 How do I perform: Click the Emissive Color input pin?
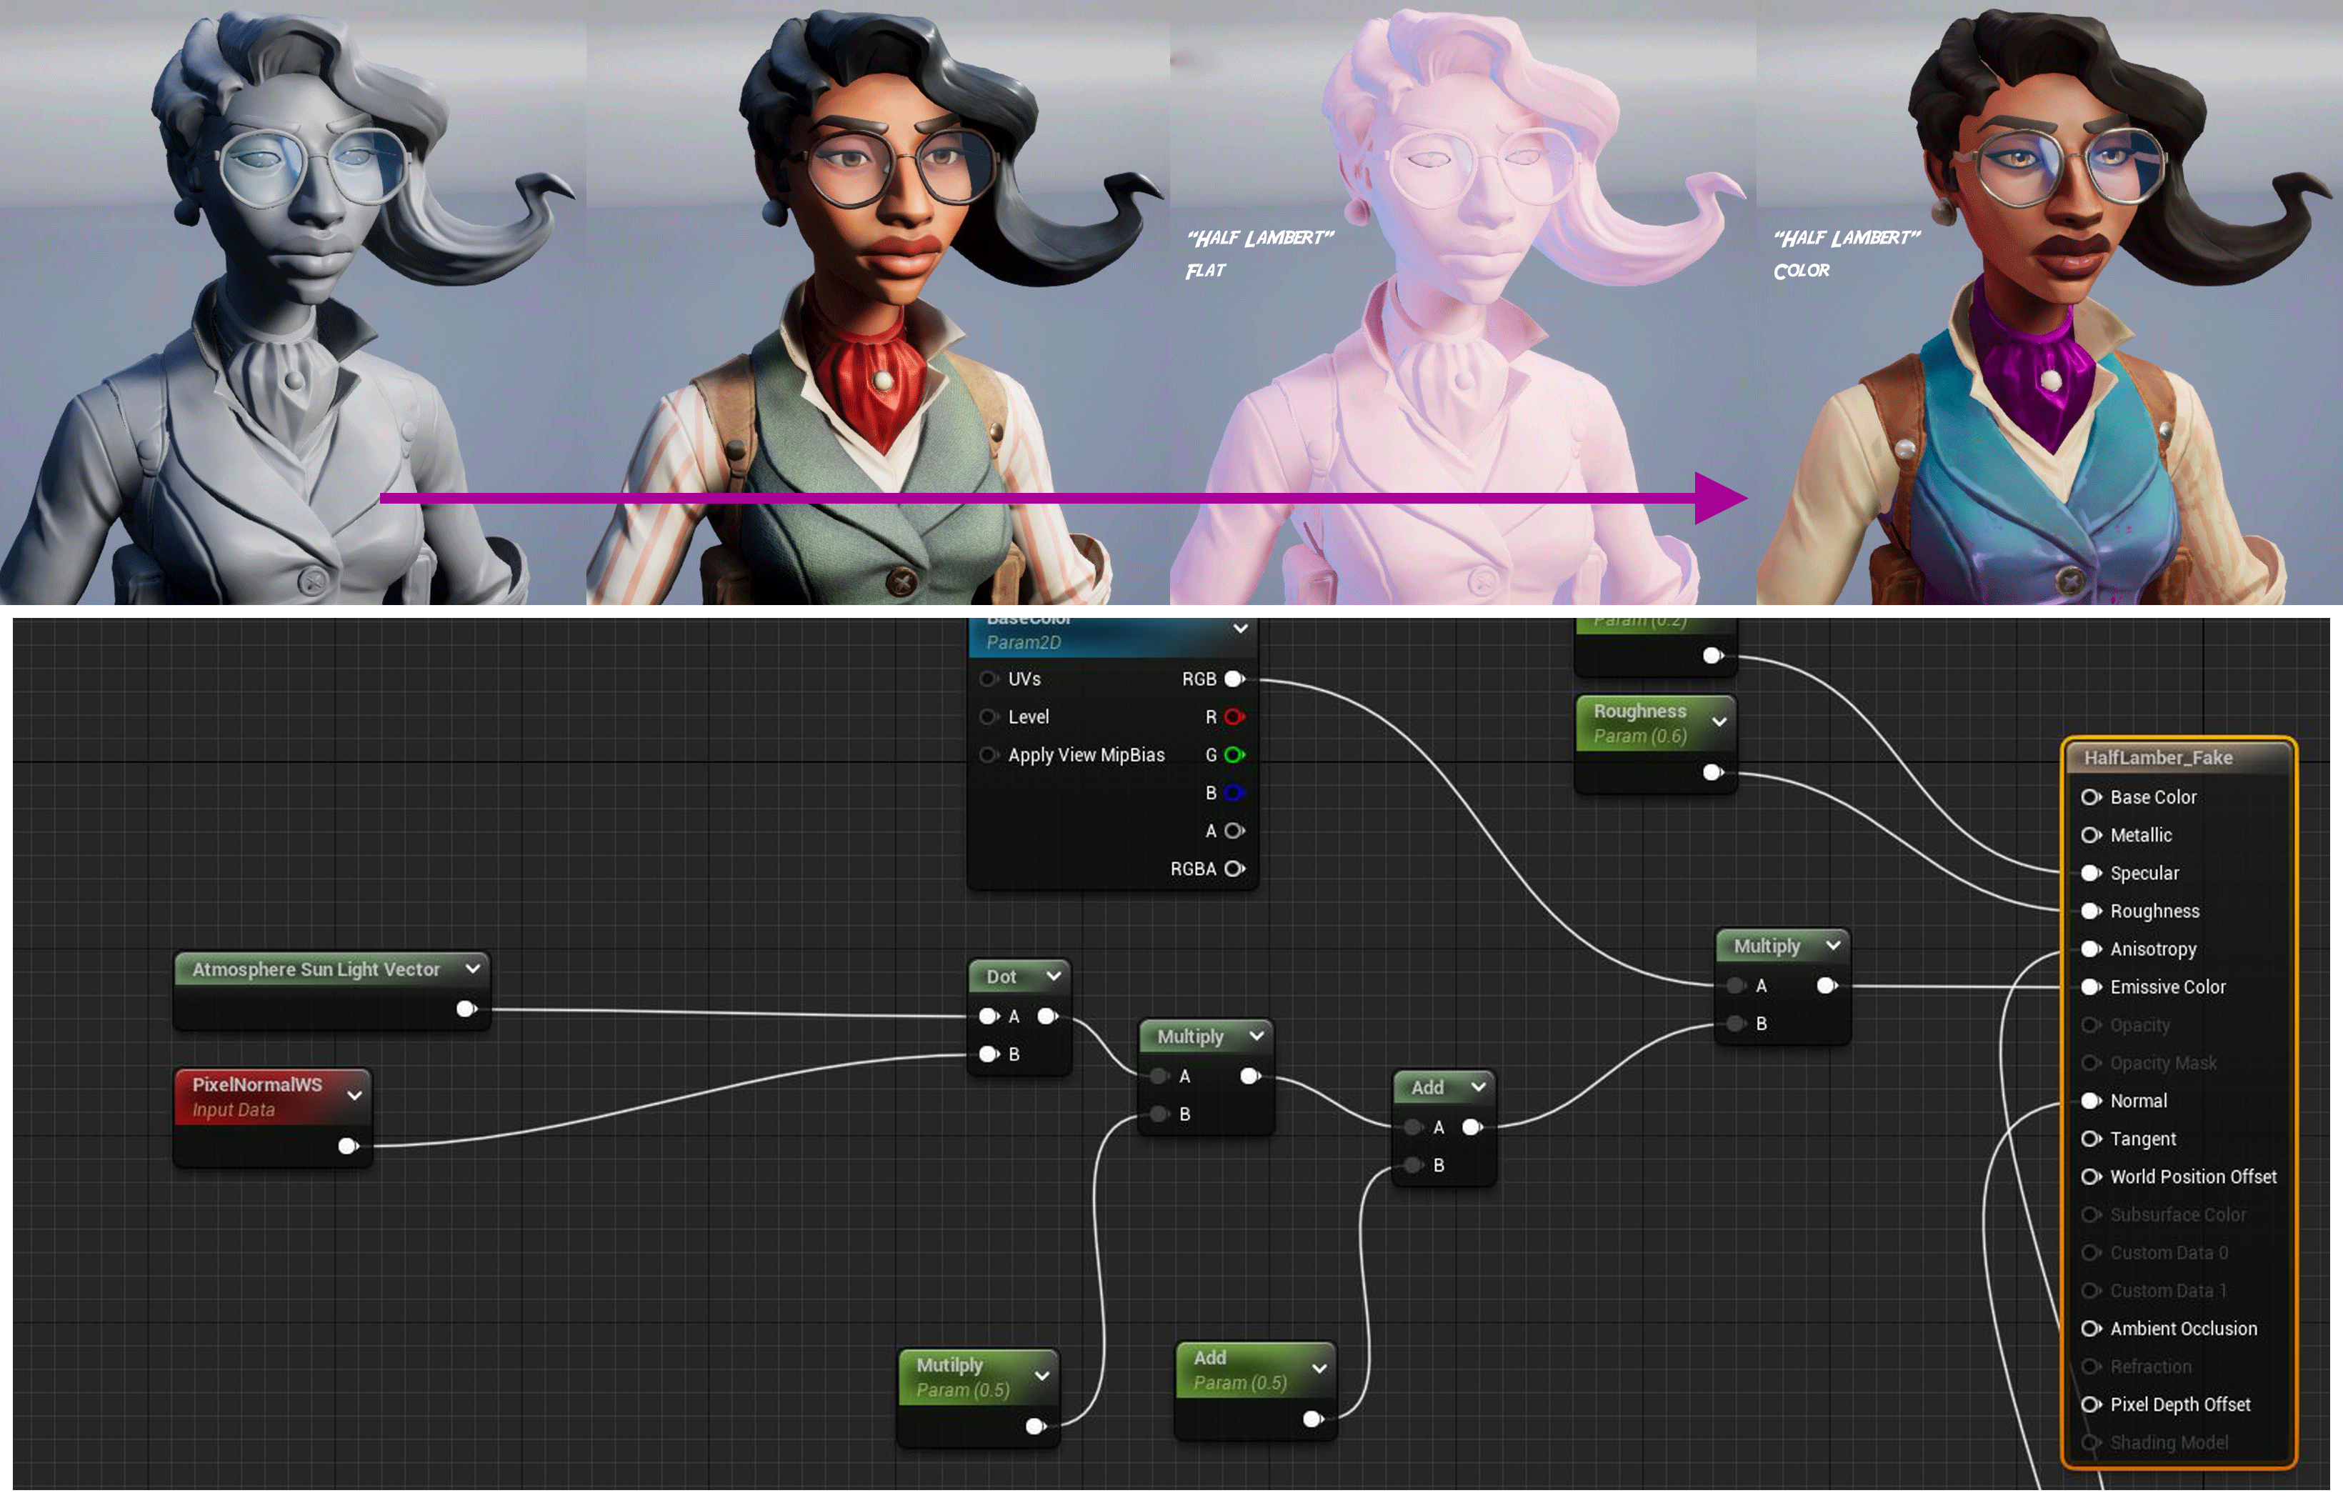(2090, 987)
